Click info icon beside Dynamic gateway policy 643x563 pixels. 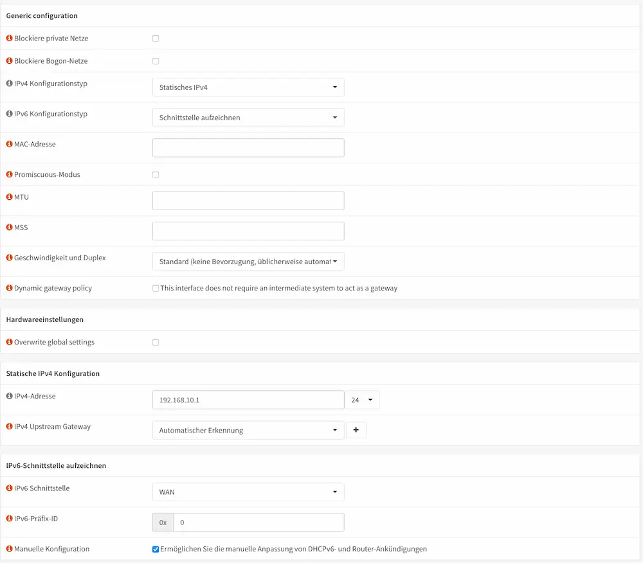tap(9, 289)
